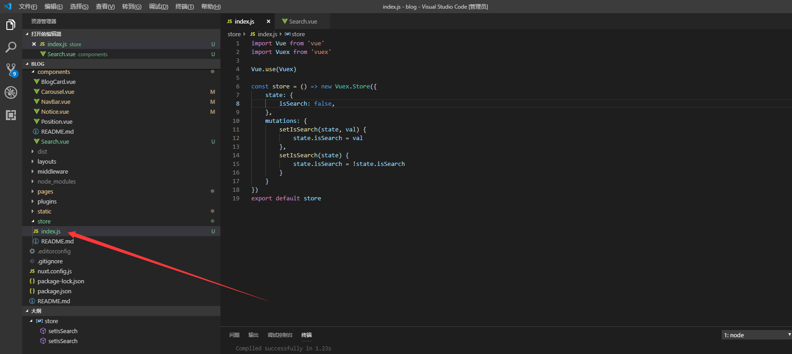
Task: Click the JS icon in breadcrumb index.js
Action: click(x=253, y=34)
